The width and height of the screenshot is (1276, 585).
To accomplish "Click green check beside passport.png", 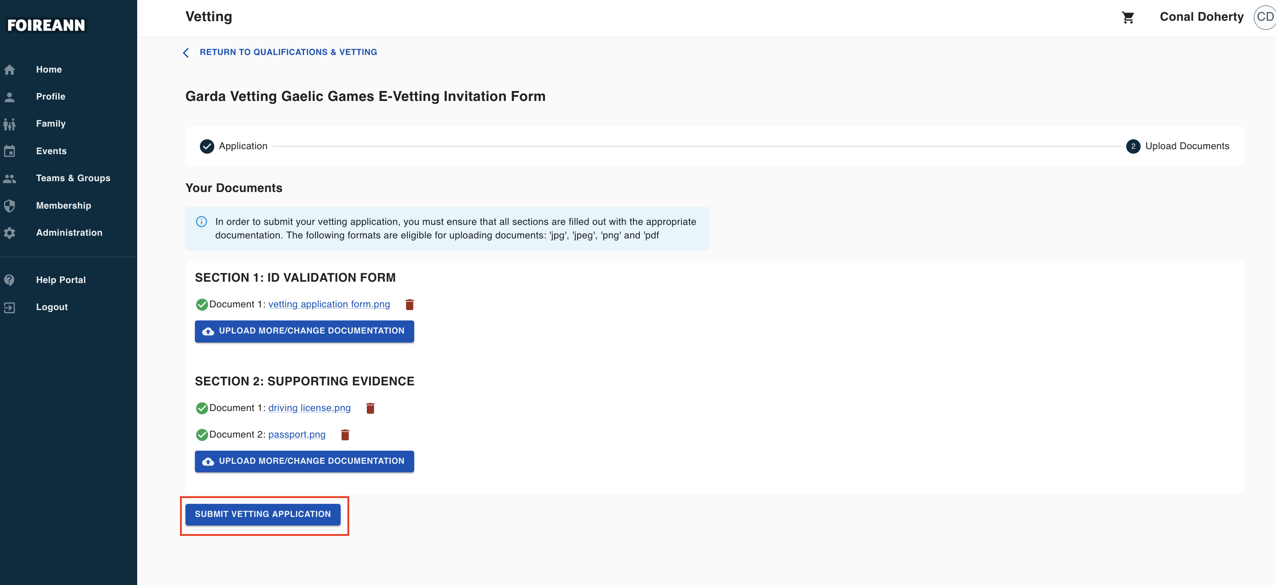I will (x=202, y=434).
